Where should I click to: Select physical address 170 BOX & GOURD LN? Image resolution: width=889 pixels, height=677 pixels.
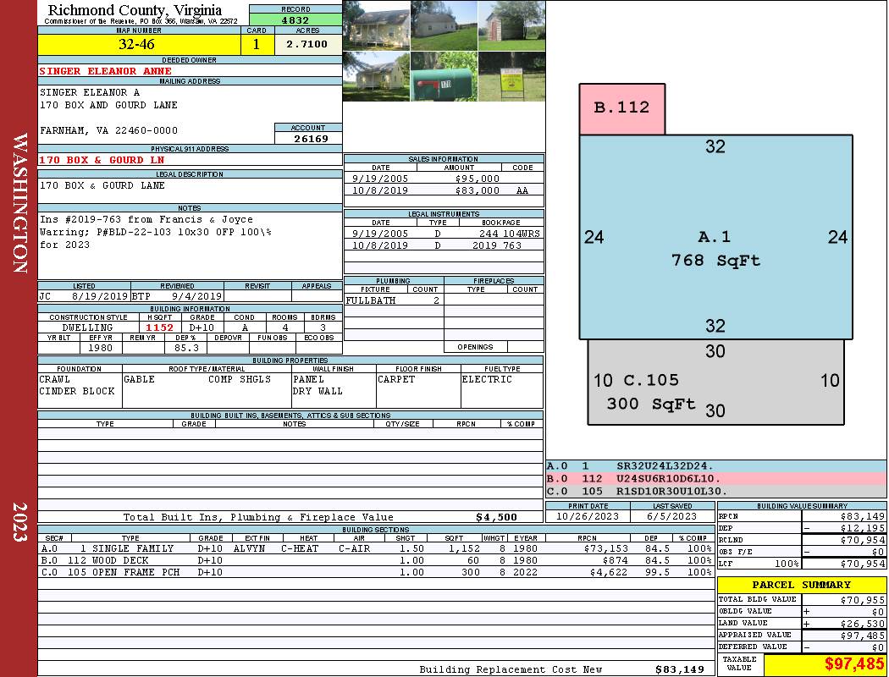(102, 160)
